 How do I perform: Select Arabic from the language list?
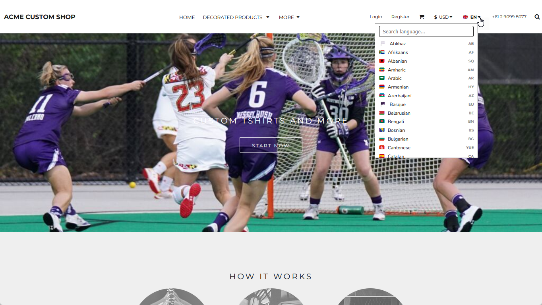395,78
